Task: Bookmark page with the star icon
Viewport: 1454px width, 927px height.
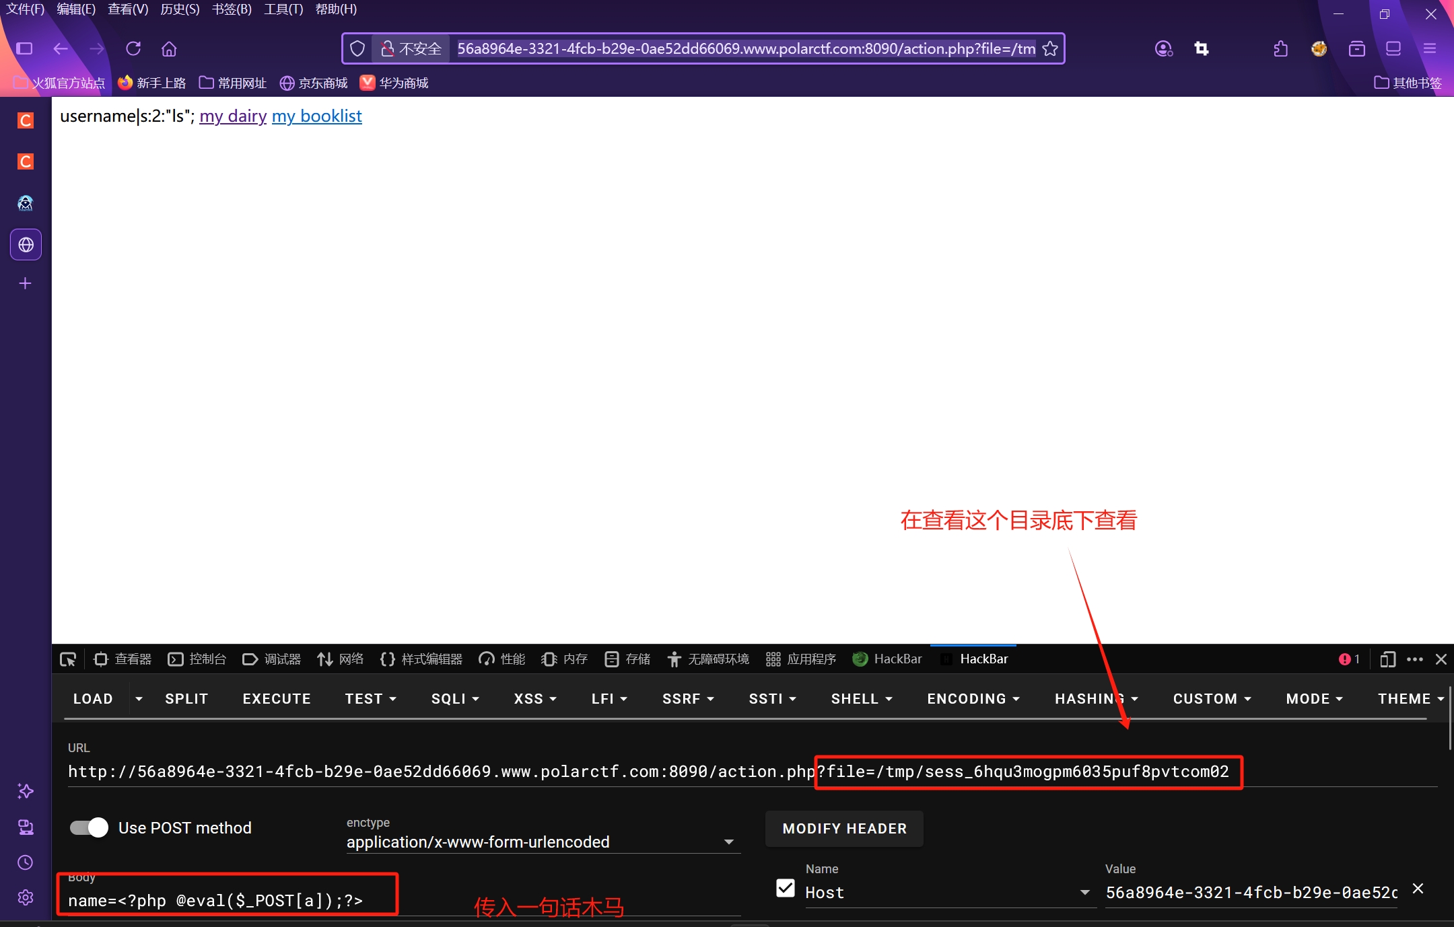Action: [x=1050, y=48]
